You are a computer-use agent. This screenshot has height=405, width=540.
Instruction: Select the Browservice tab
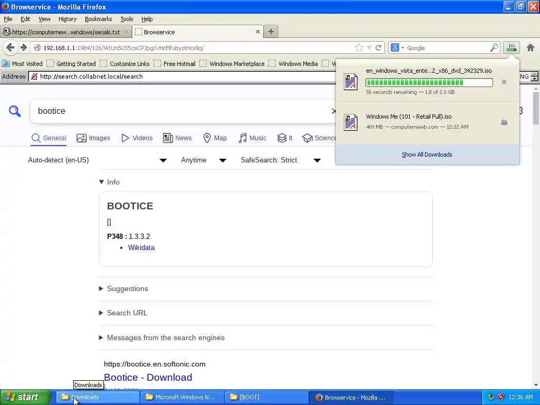pos(198,32)
